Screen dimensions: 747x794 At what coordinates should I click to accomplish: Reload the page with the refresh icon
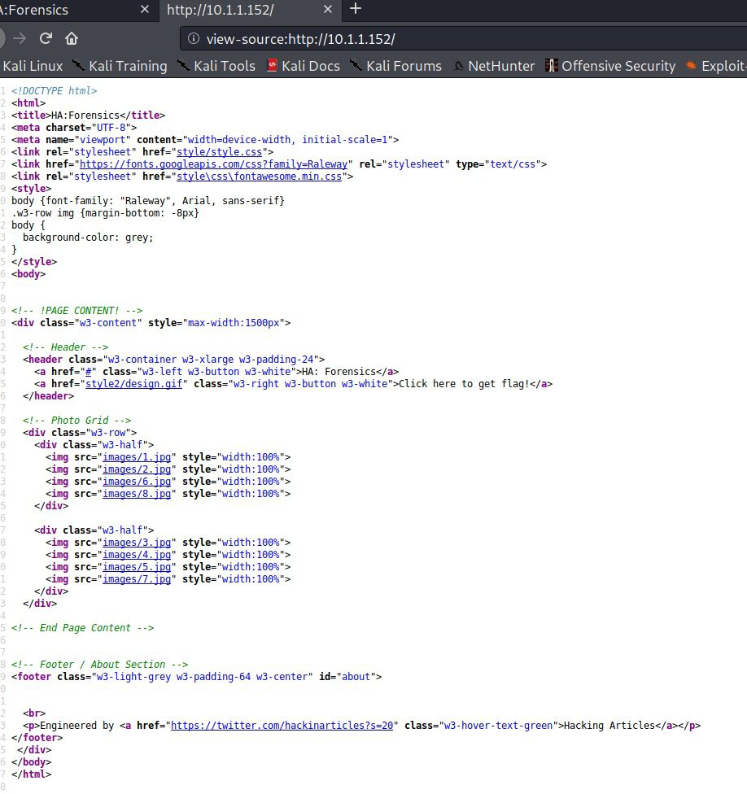(x=46, y=38)
